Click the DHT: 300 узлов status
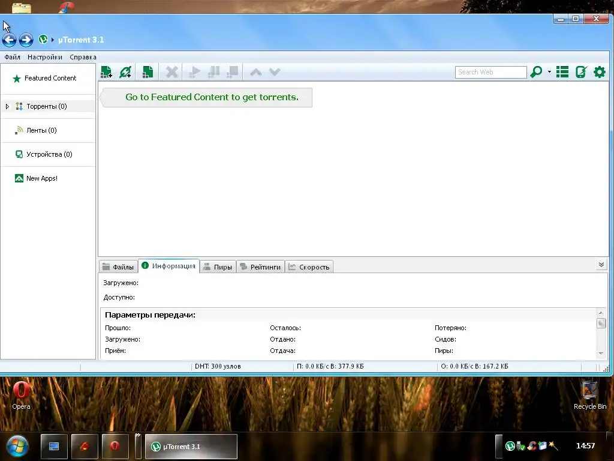The image size is (614, 461). tap(218, 367)
